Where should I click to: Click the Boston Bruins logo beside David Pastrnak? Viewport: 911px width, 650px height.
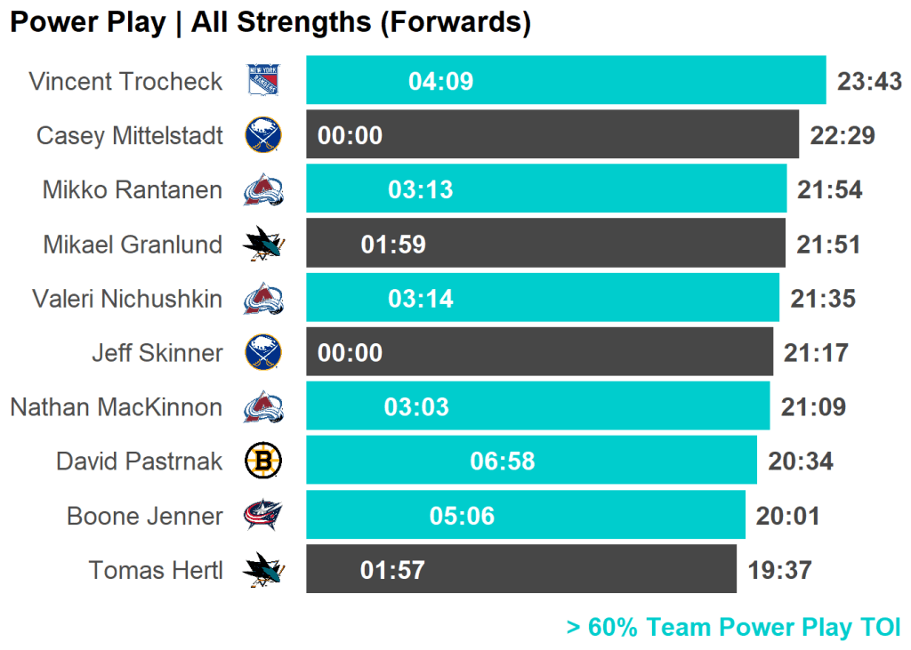[x=263, y=461]
